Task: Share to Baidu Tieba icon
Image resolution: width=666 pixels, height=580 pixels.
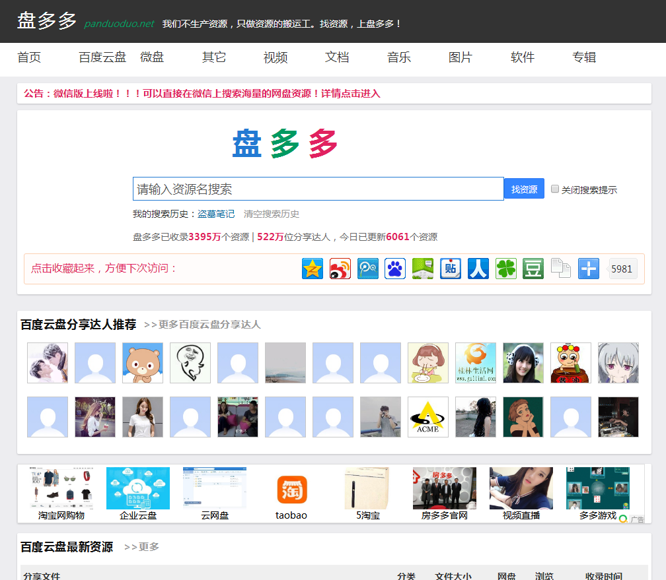Action: point(450,269)
